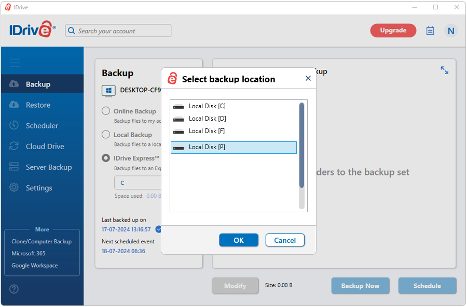The height and width of the screenshot is (307, 467).
Task: Open the activity log clipboard icon
Action: [x=430, y=31]
